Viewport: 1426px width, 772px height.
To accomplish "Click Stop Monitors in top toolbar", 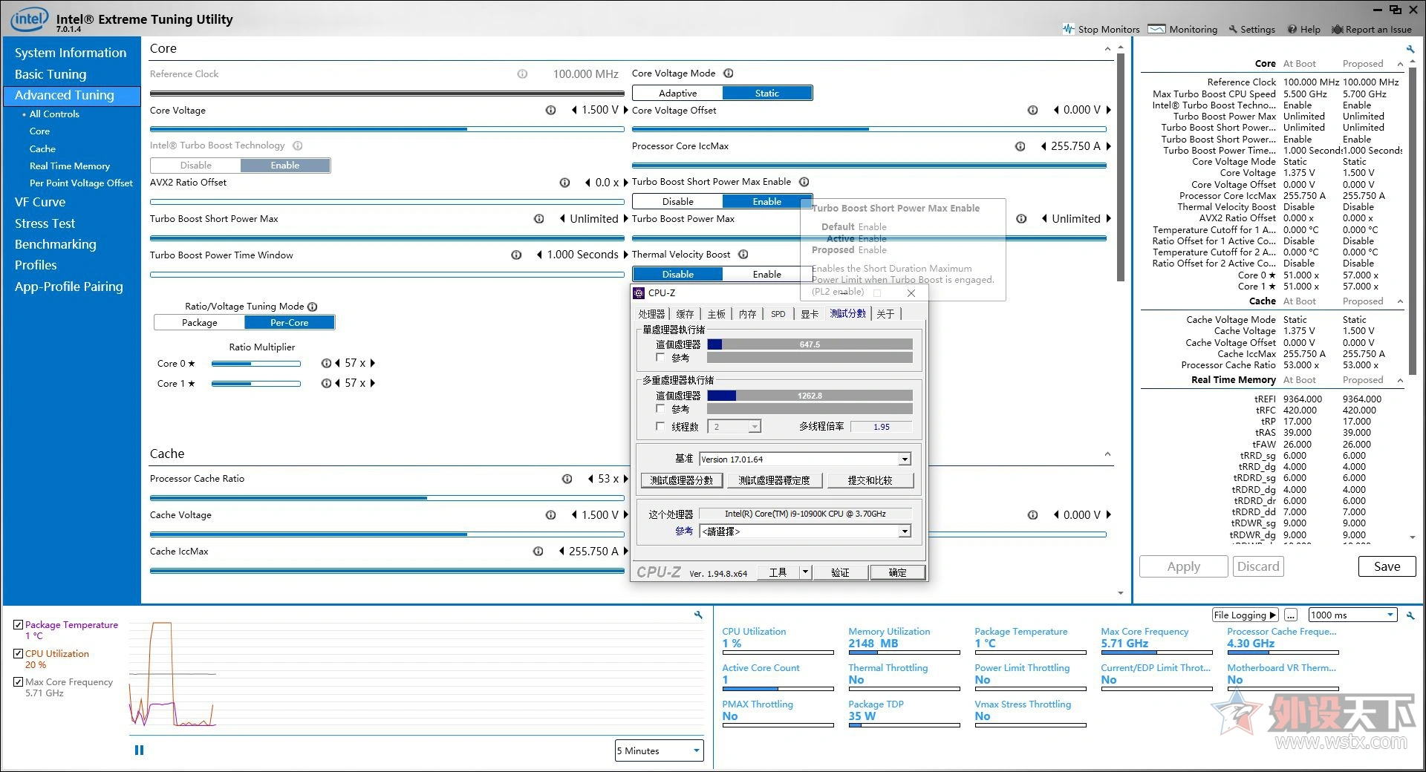I will tap(1101, 30).
